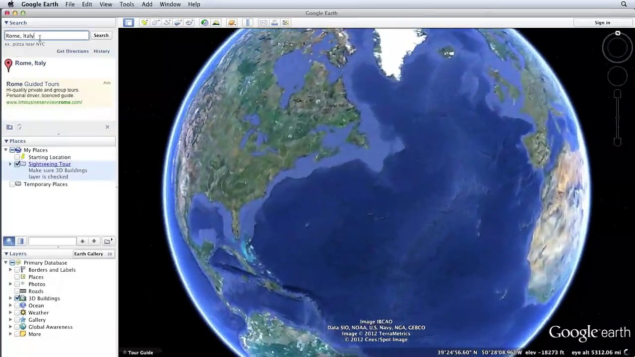Collapse the My Places tree
Viewport: 635px width, 357px height.
6,150
